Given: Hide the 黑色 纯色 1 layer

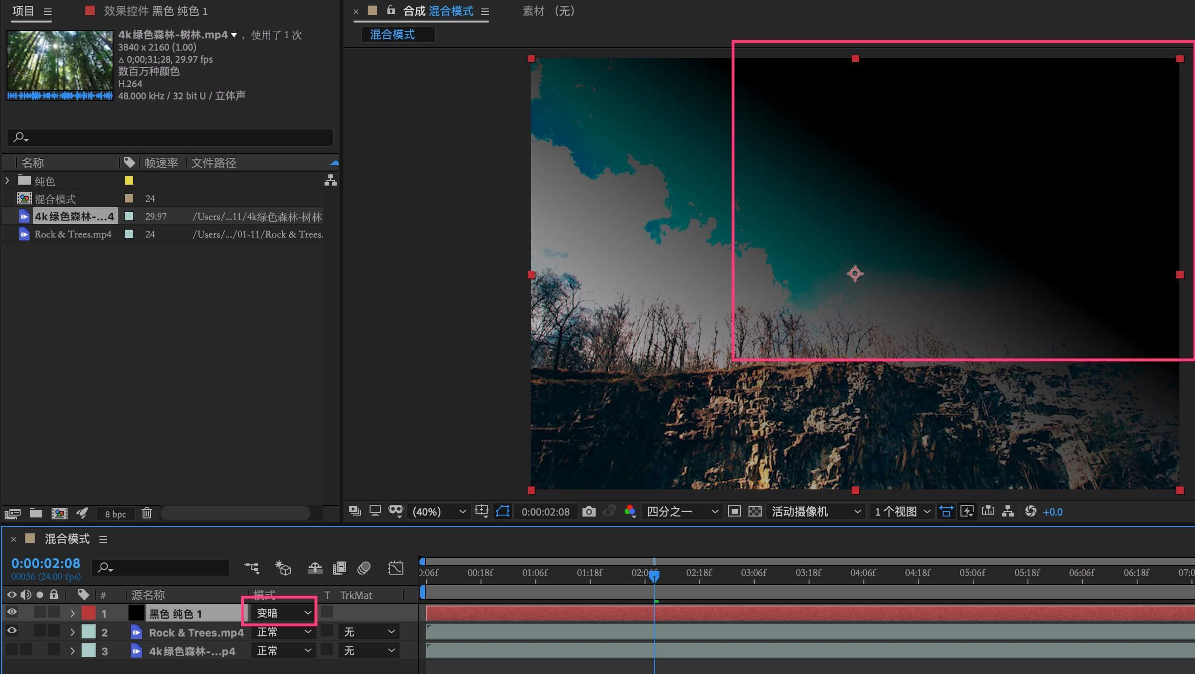Looking at the screenshot, I should 12,612.
